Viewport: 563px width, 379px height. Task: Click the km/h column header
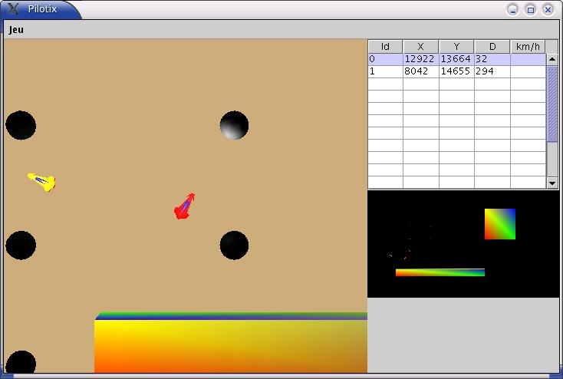tap(528, 47)
